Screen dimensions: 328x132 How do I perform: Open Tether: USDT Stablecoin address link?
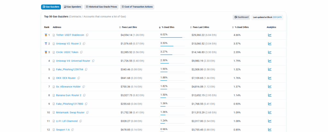pyautogui.click(x=70, y=35)
